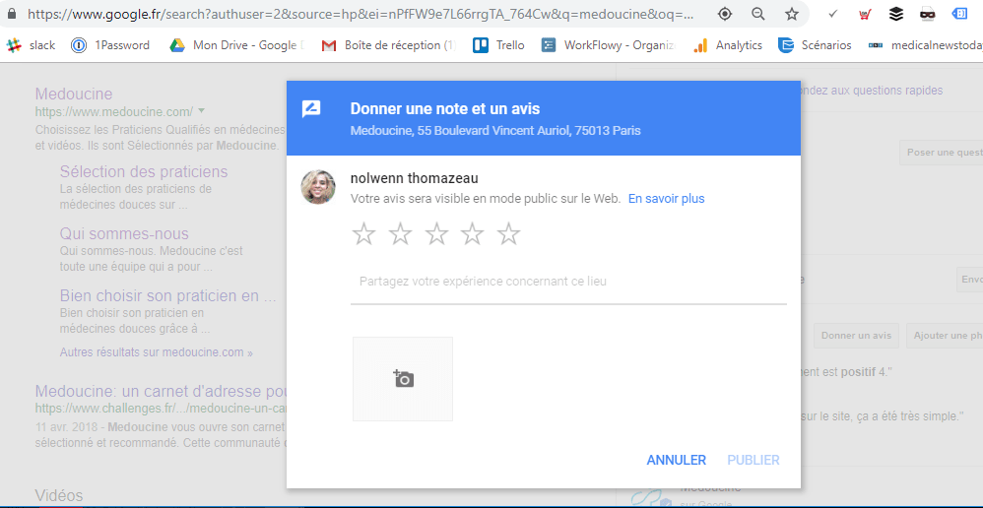Click the address bar URL
Screen dimensions: 983x508
point(361,14)
